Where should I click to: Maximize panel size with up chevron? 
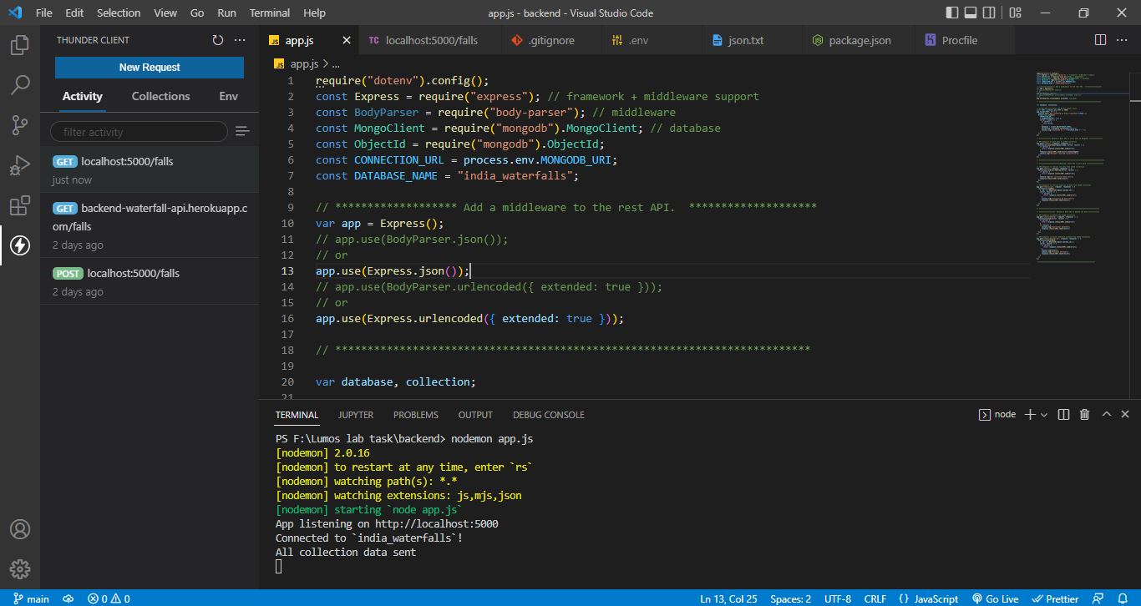point(1107,414)
